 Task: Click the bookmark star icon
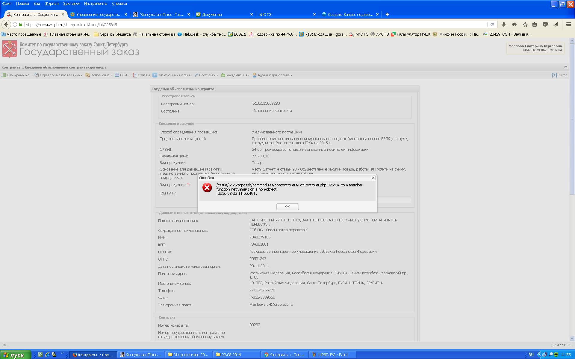[x=525, y=25]
